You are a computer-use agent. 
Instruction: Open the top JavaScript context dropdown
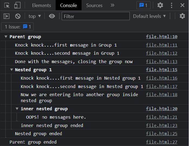pyautogui.click(x=35, y=16)
